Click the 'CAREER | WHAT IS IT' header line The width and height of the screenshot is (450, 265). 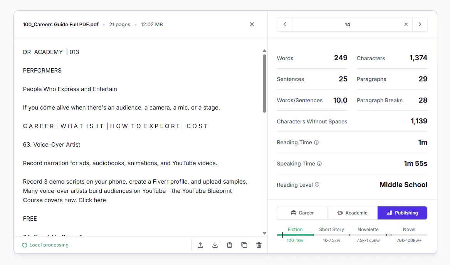pos(115,126)
